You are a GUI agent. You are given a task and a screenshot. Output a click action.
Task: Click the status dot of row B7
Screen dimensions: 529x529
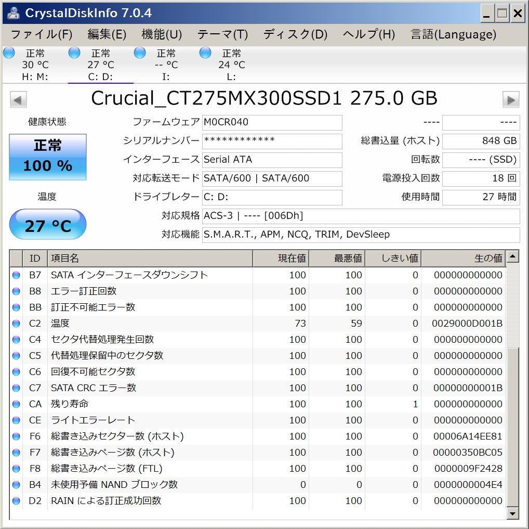click(16, 275)
